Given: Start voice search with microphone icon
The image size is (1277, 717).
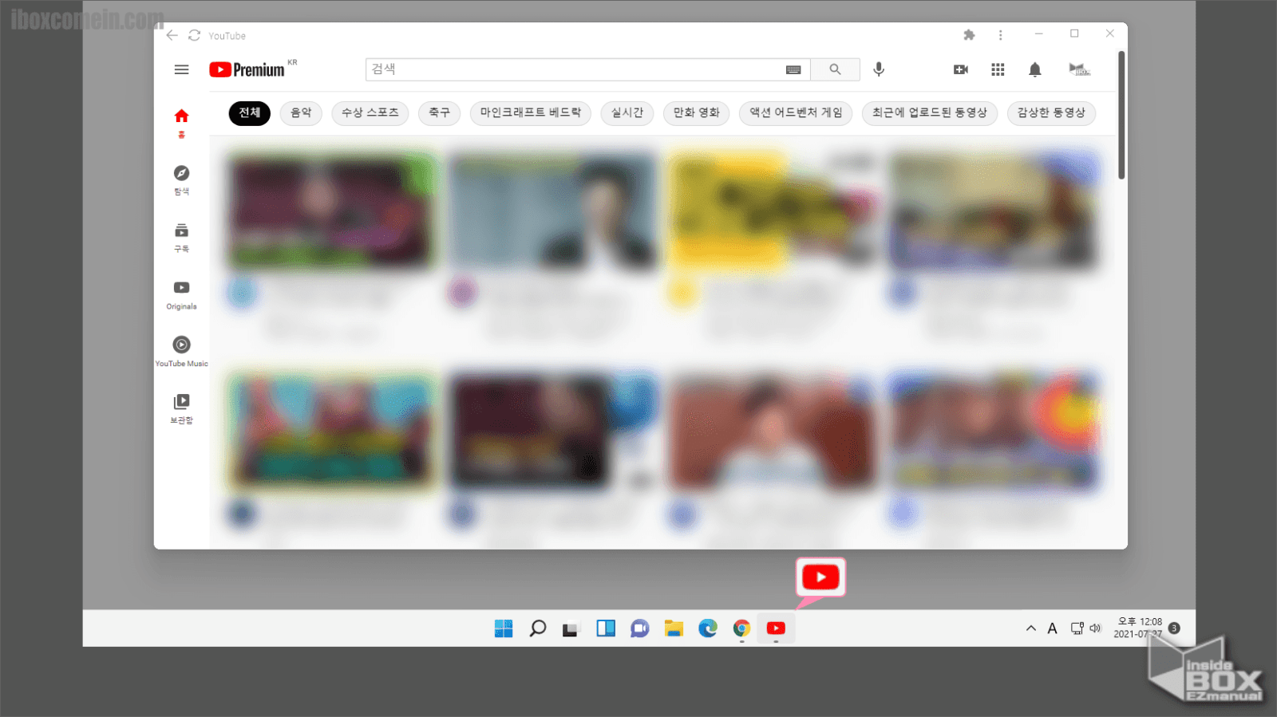Looking at the screenshot, I should pyautogui.click(x=879, y=69).
